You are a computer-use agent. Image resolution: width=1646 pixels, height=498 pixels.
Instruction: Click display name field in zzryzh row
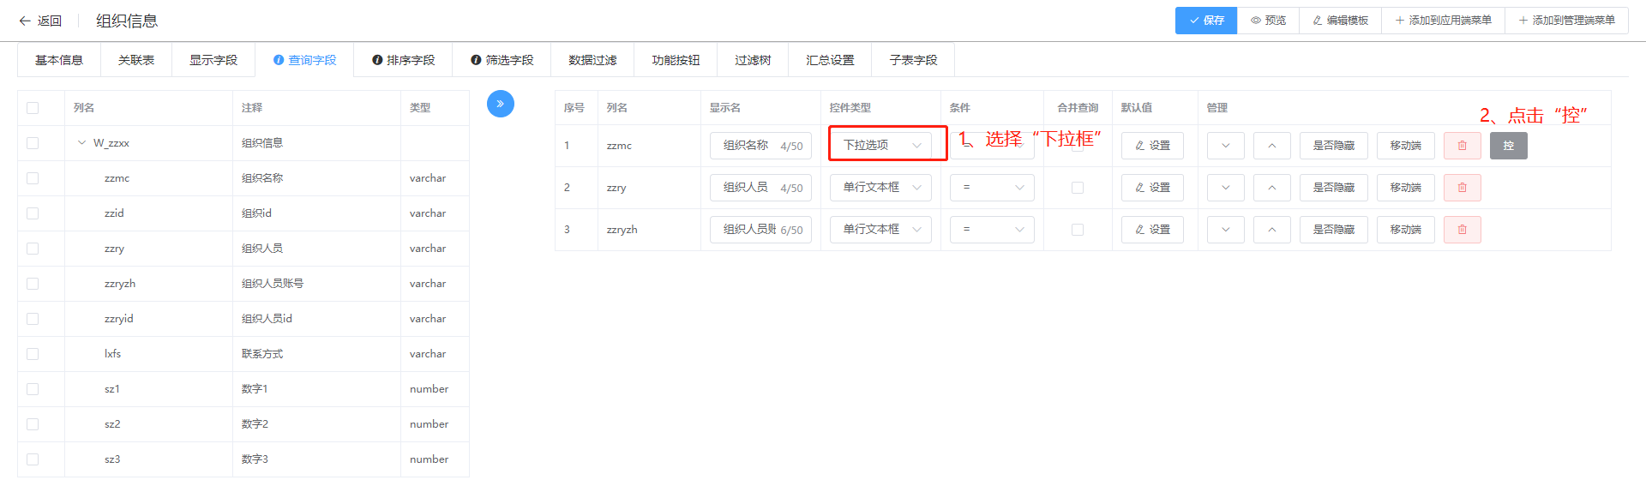[x=760, y=230]
